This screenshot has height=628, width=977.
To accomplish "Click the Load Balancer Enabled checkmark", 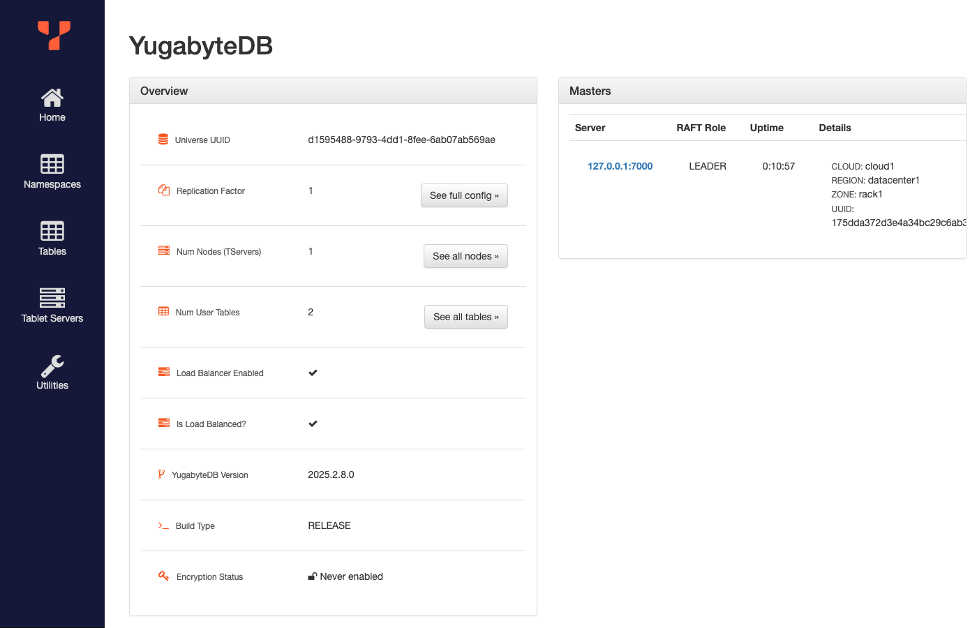I will [x=313, y=373].
